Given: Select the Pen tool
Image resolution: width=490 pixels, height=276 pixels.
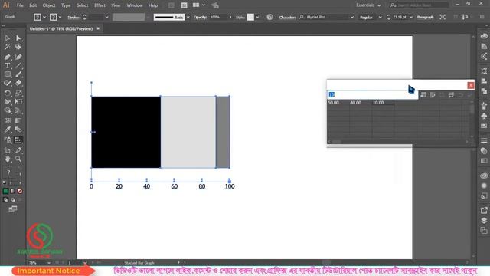Looking at the screenshot, I should (8, 57).
